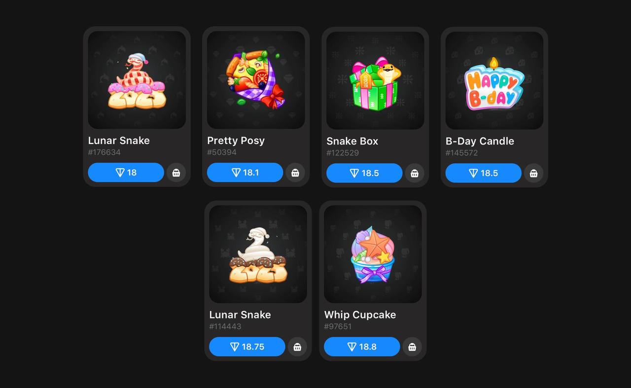Open the white Lunar Snake image
The width and height of the screenshot is (631, 388).
(x=258, y=254)
